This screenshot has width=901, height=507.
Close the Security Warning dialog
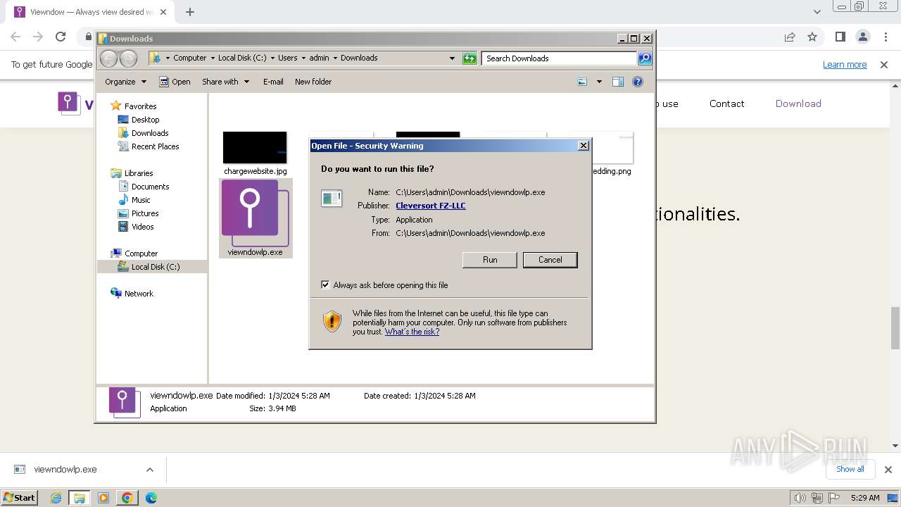(583, 146)
